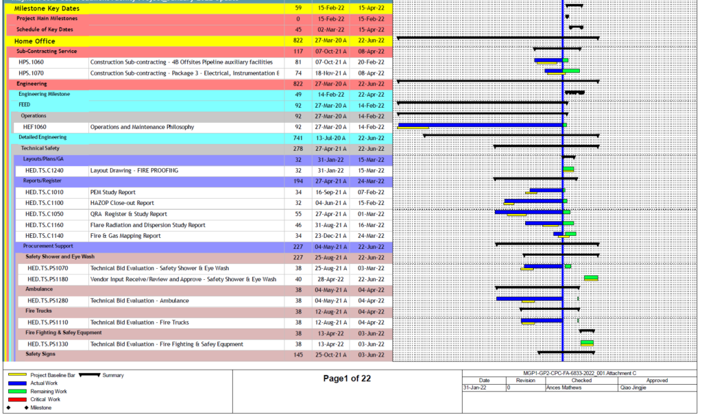Click the blue Actual Work legend swatch
The height and width of the screenshot is (417, 702).
19,383
